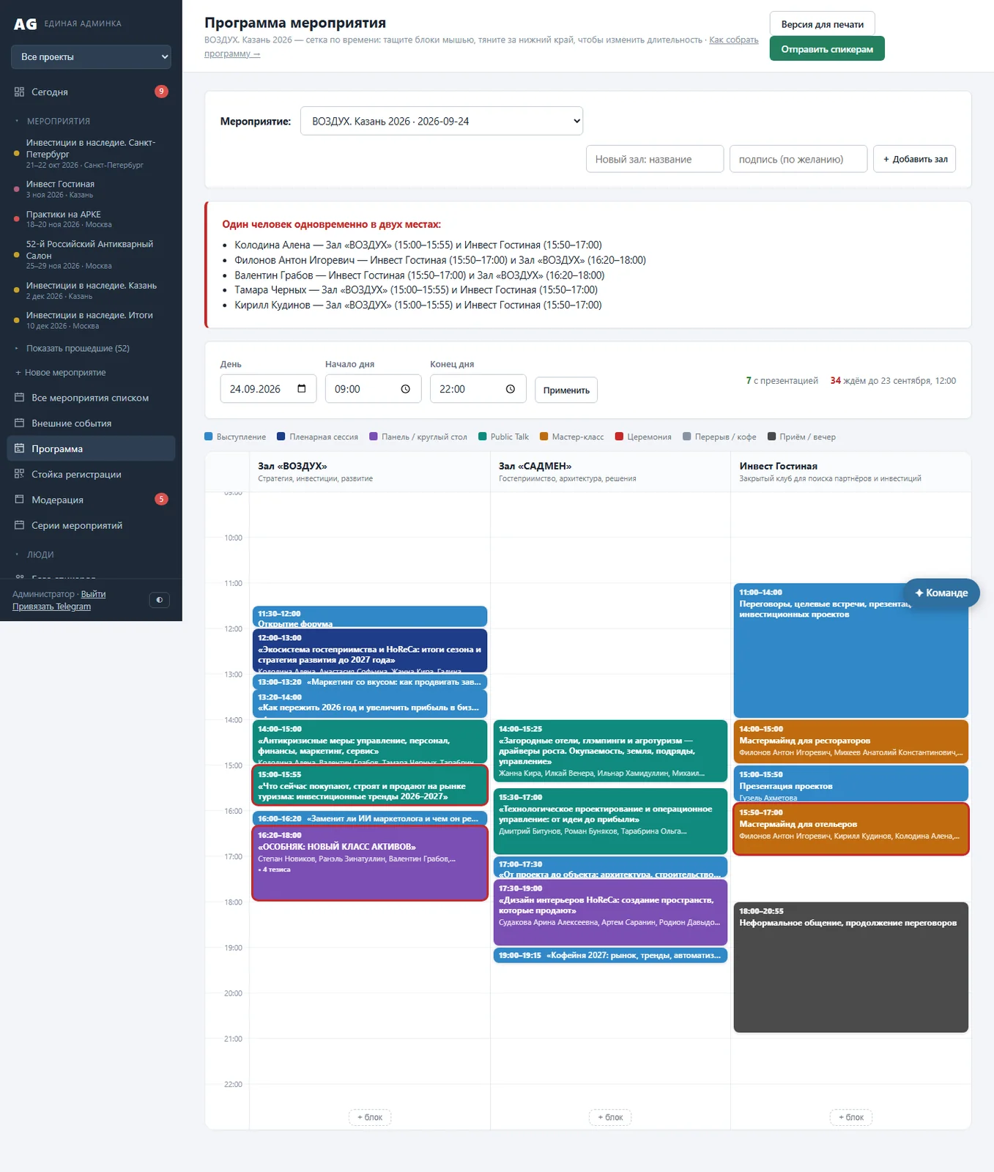This screenshot has height=1172, width=994.
Task: Click the Выйти logout link
Action: [93, 594]
